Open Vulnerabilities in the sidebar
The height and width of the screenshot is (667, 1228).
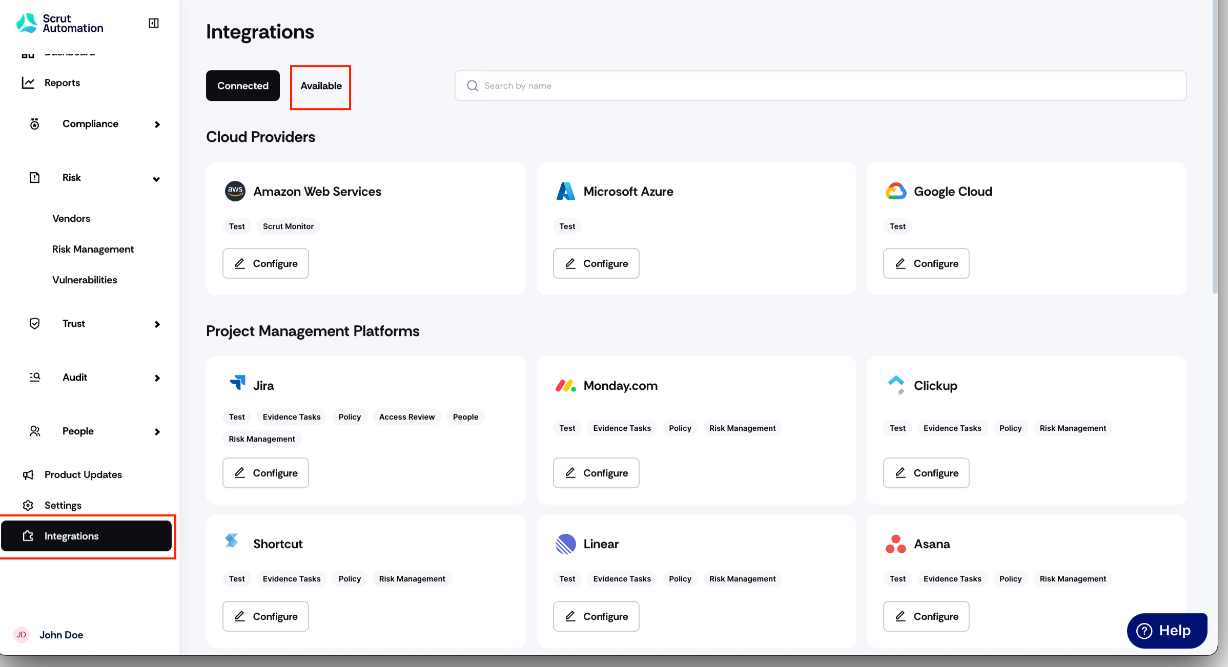point(85,280)
